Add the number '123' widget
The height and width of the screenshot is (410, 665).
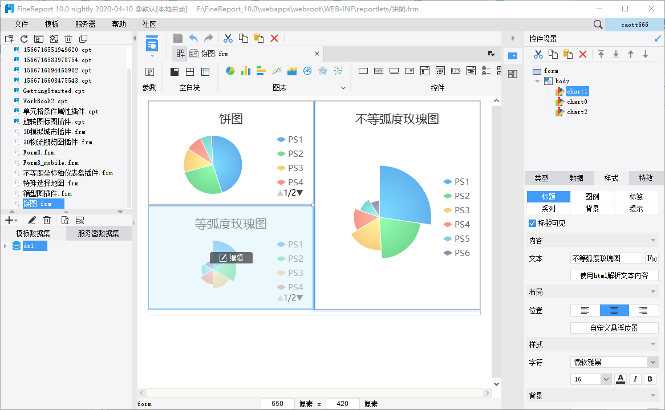456,71
